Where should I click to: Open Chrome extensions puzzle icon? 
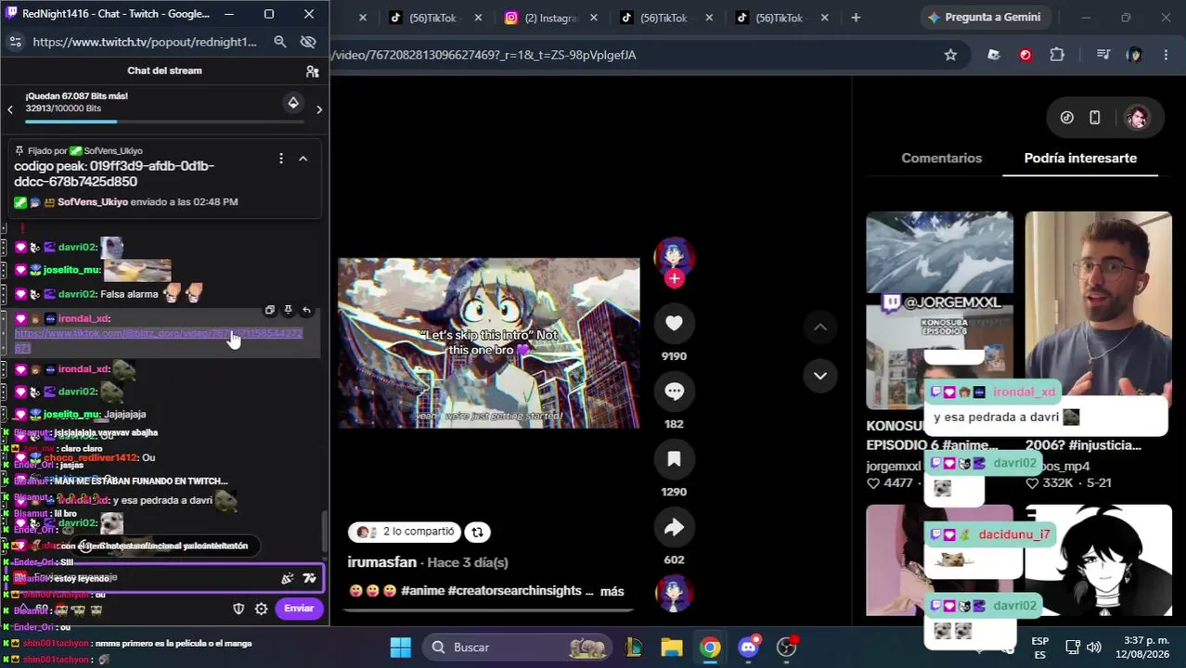[1057, 55]
